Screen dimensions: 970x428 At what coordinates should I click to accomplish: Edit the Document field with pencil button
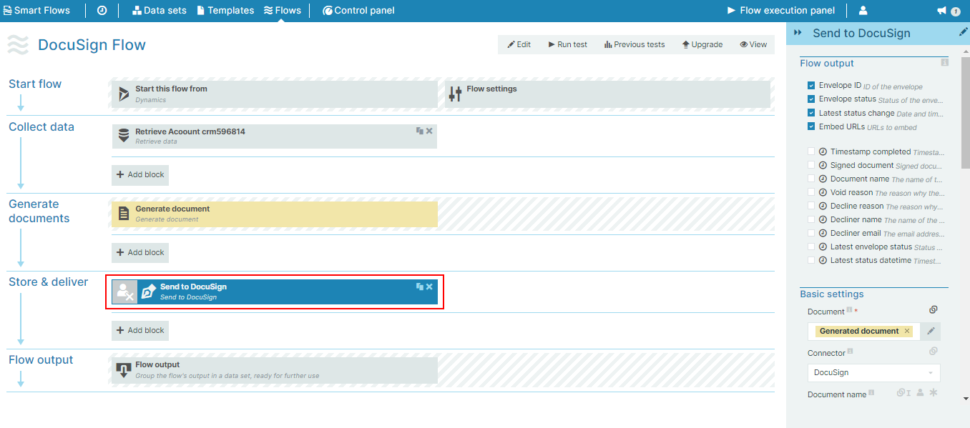click(931, 331)
